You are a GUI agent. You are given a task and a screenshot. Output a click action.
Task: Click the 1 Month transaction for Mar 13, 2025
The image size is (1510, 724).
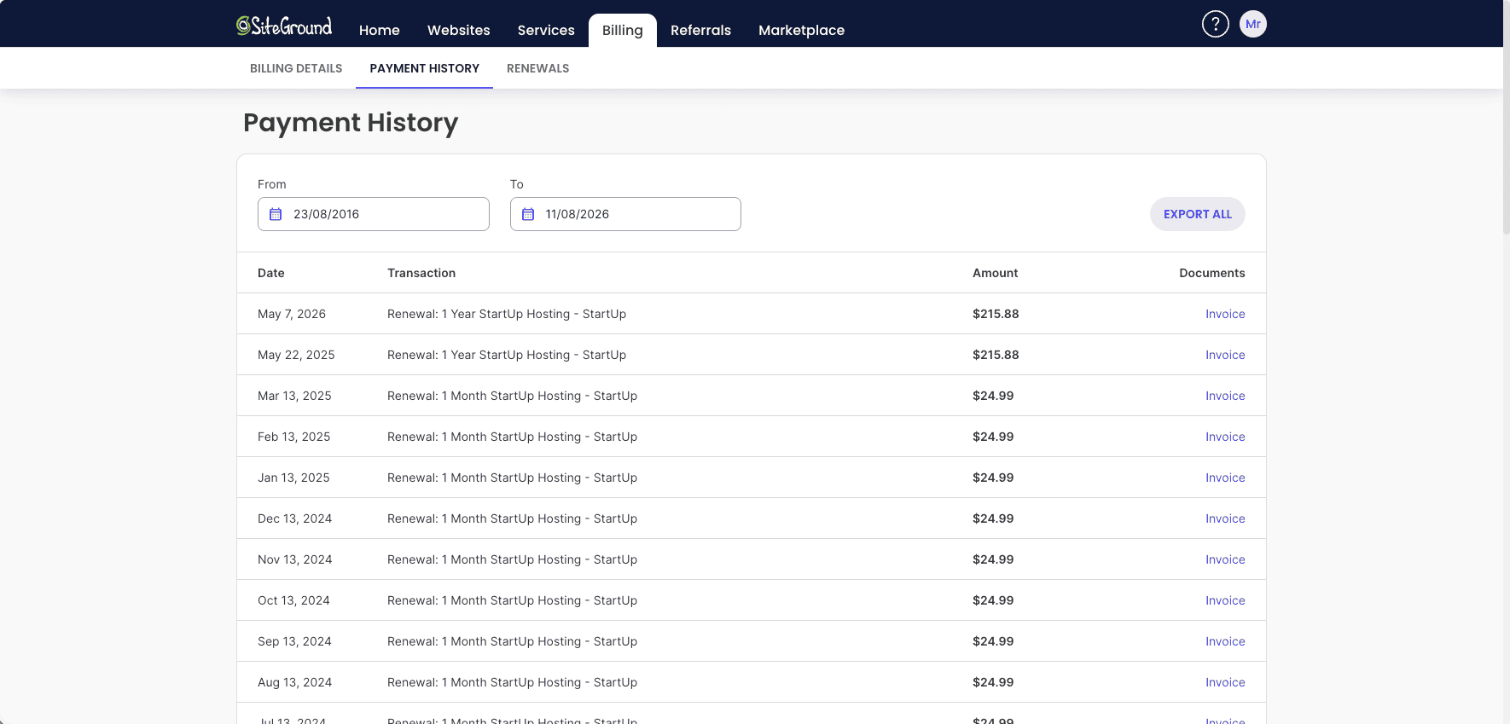pyautogui.click(x=512, y=396)
